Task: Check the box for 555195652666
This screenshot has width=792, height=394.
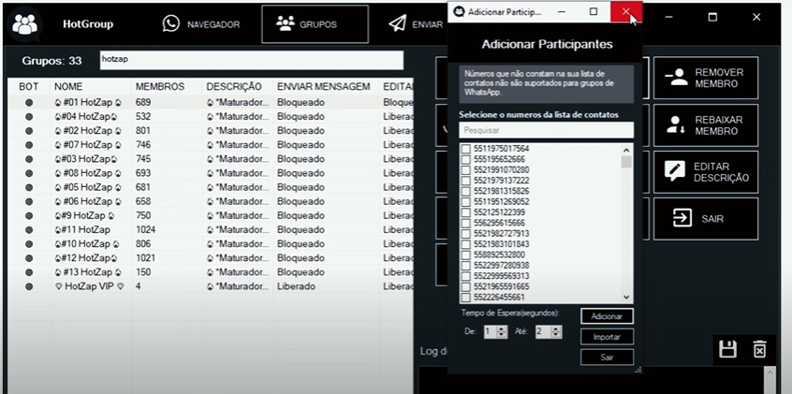Action: click(465, 160)
